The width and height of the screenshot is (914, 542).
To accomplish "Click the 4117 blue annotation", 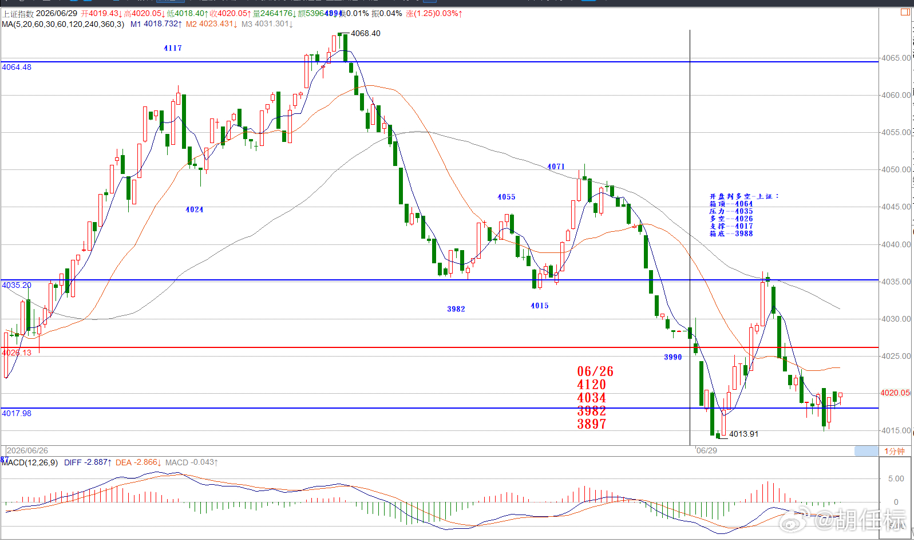I will pos(173,48).
